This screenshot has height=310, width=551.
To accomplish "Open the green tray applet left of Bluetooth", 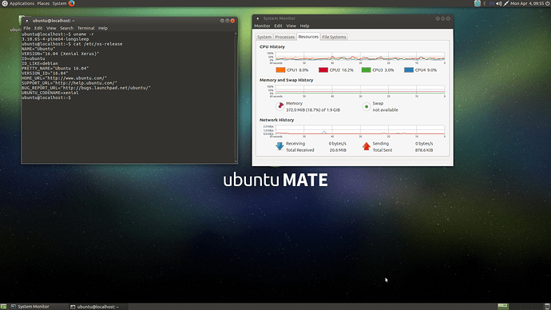I will [x=478, y=3].
